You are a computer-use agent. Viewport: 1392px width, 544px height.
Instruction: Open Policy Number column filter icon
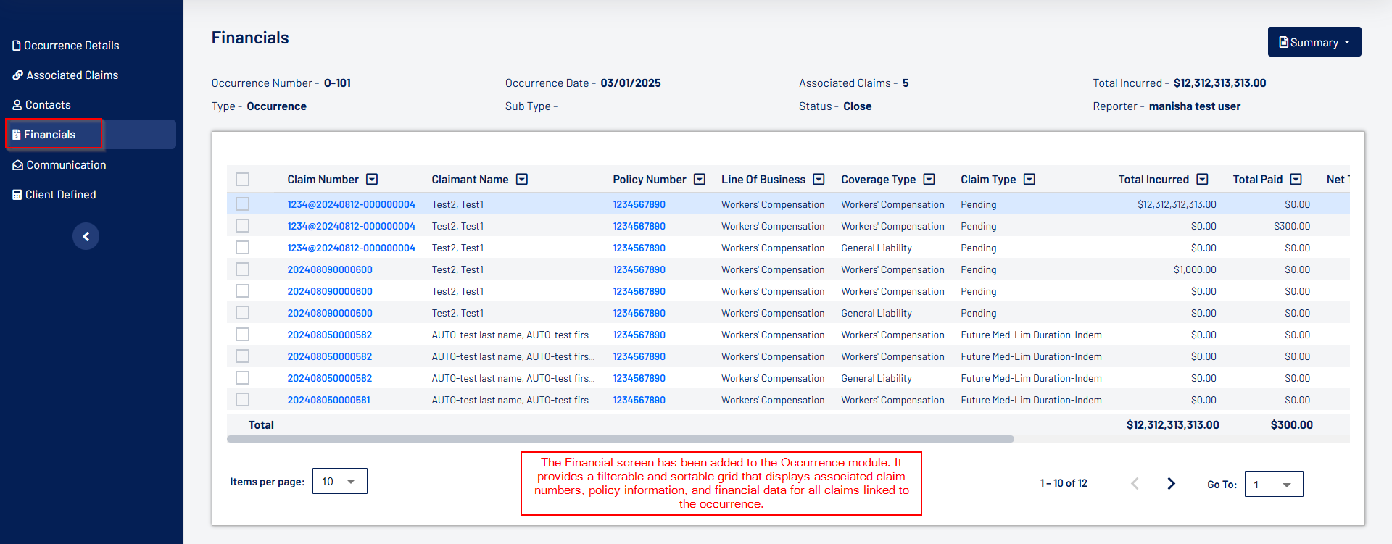(x=700, y=180)
